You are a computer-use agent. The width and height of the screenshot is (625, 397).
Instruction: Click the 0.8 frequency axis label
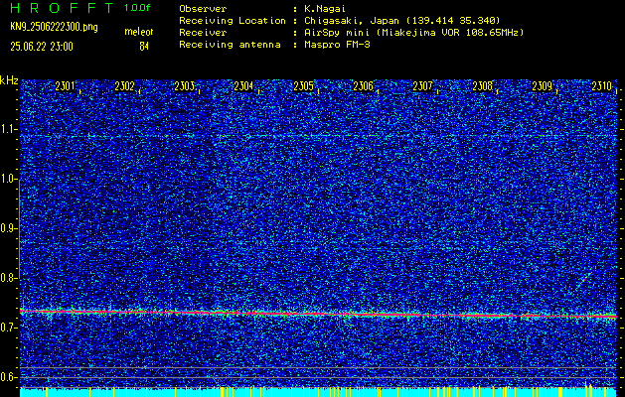[x=8, y=278]
